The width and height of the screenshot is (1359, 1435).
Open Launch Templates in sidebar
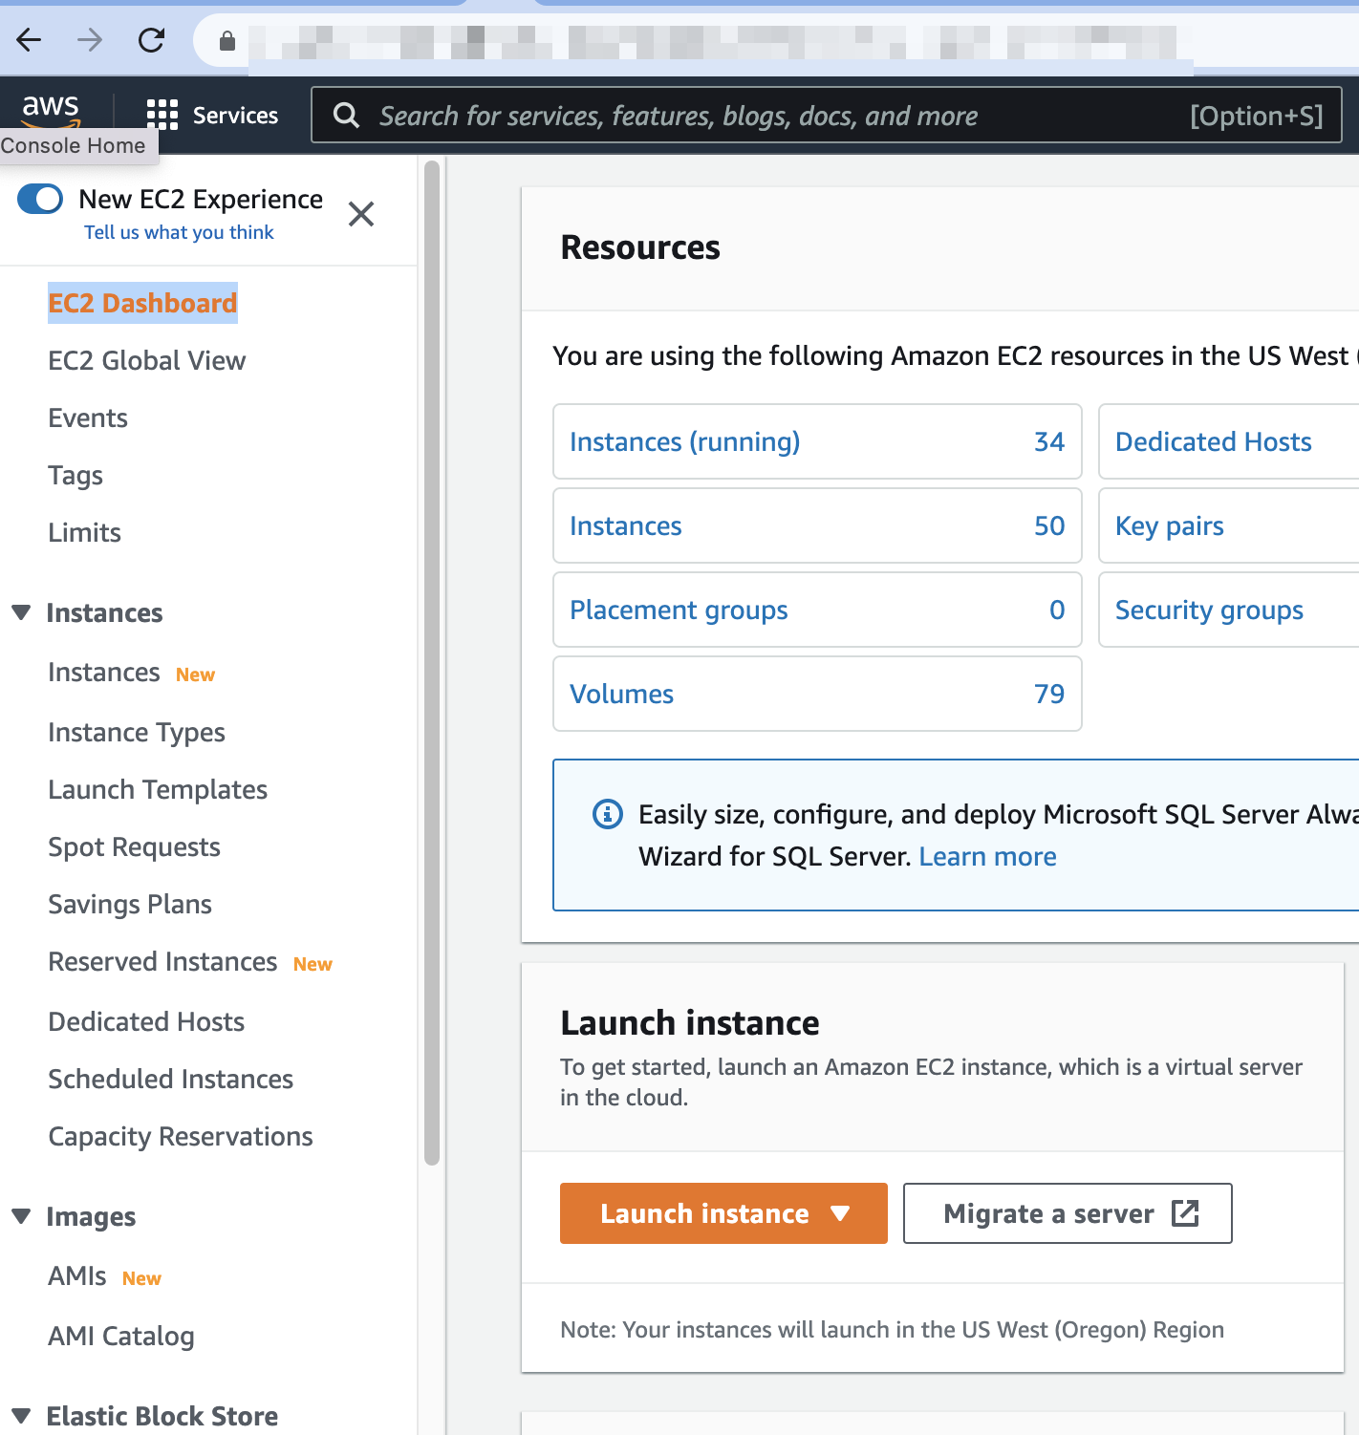point(158,789)
